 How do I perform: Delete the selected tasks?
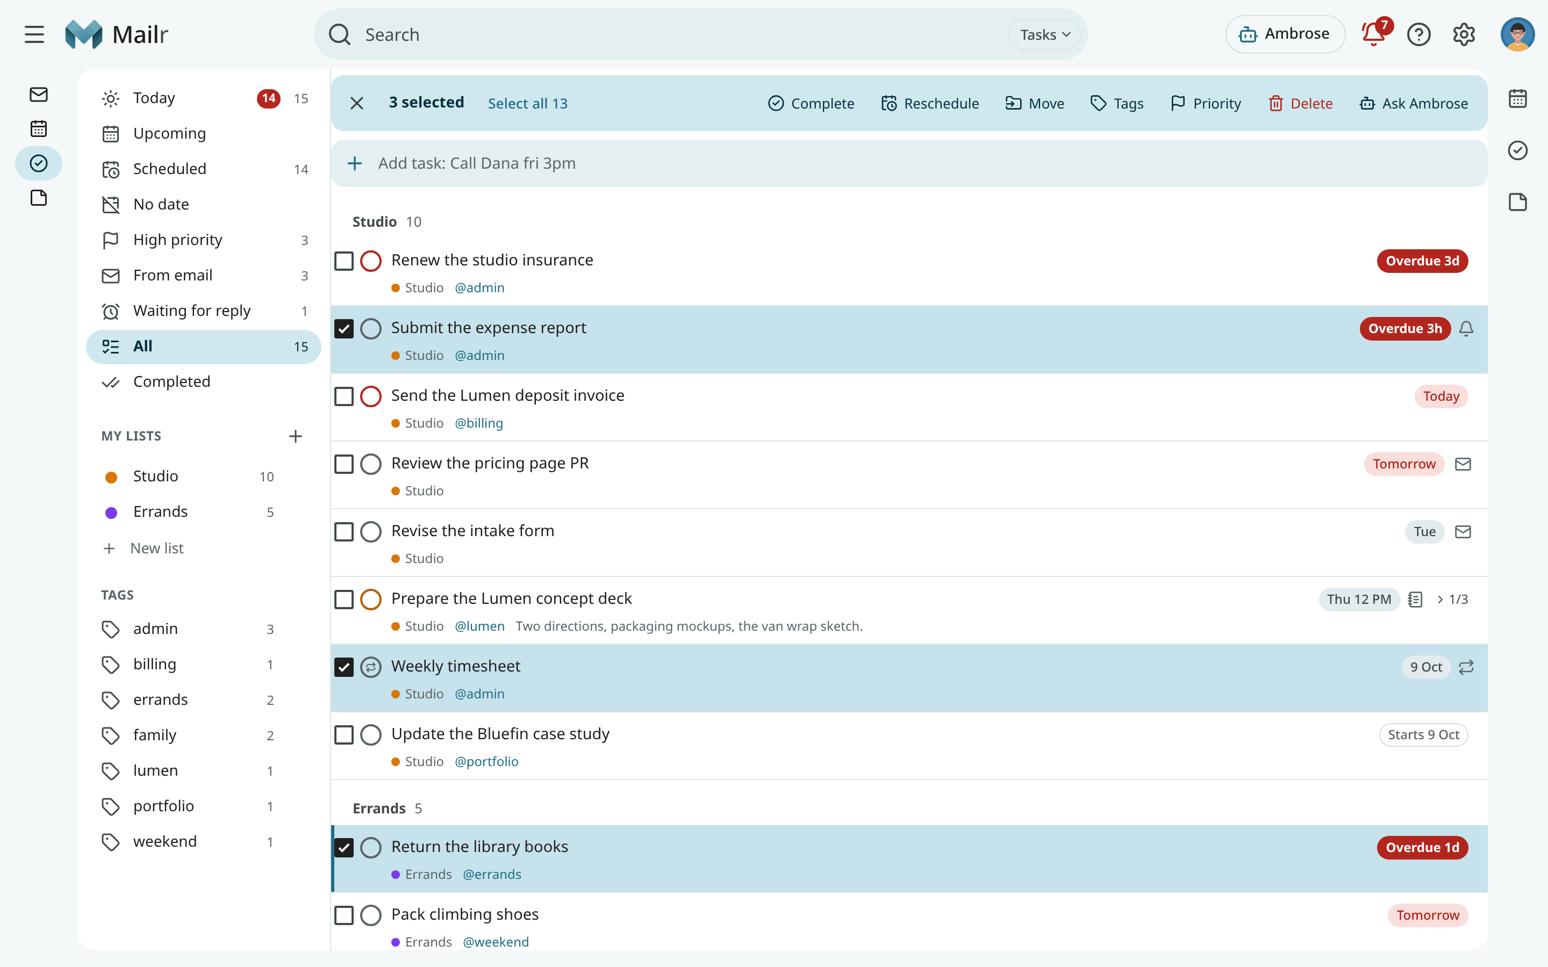point(1300,103)
